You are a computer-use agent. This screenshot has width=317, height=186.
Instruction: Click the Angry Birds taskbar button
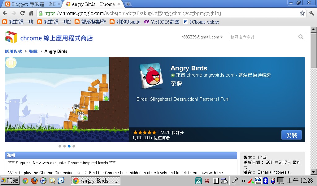pyautogui.click(x=96, y=180)
